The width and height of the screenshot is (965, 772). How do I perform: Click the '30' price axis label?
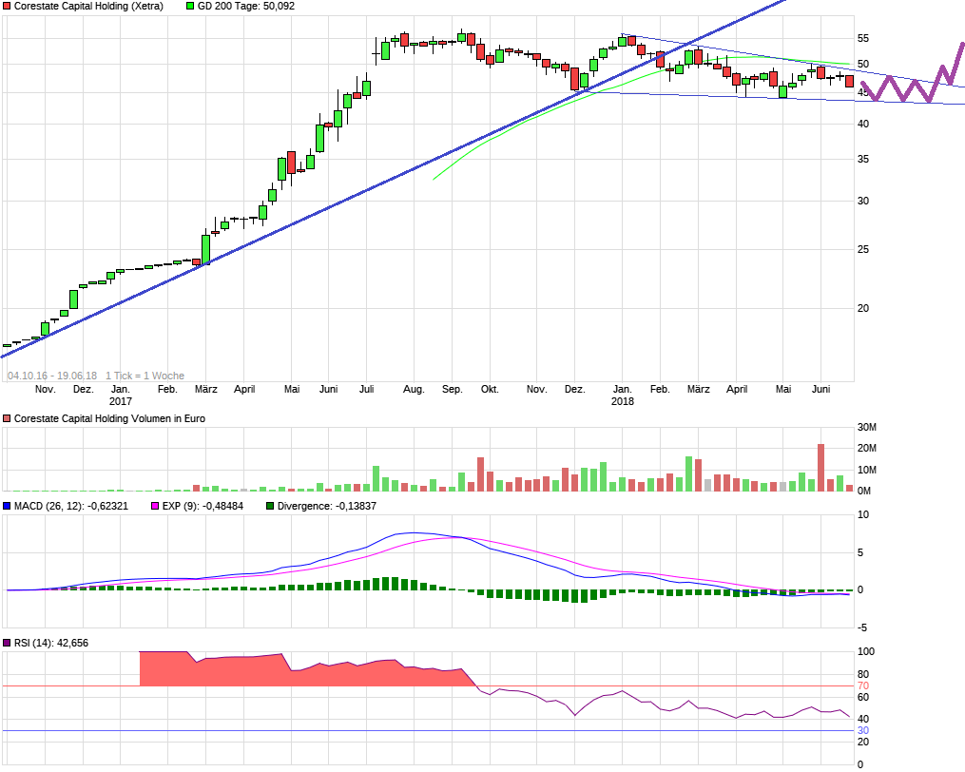(863, 202)
